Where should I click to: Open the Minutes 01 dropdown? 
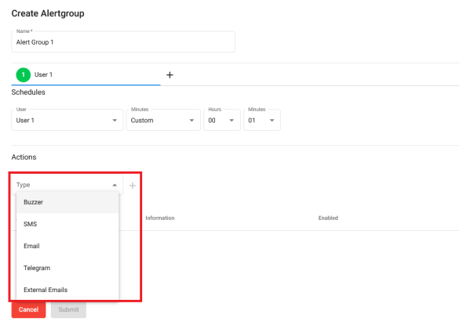[262, 120]
